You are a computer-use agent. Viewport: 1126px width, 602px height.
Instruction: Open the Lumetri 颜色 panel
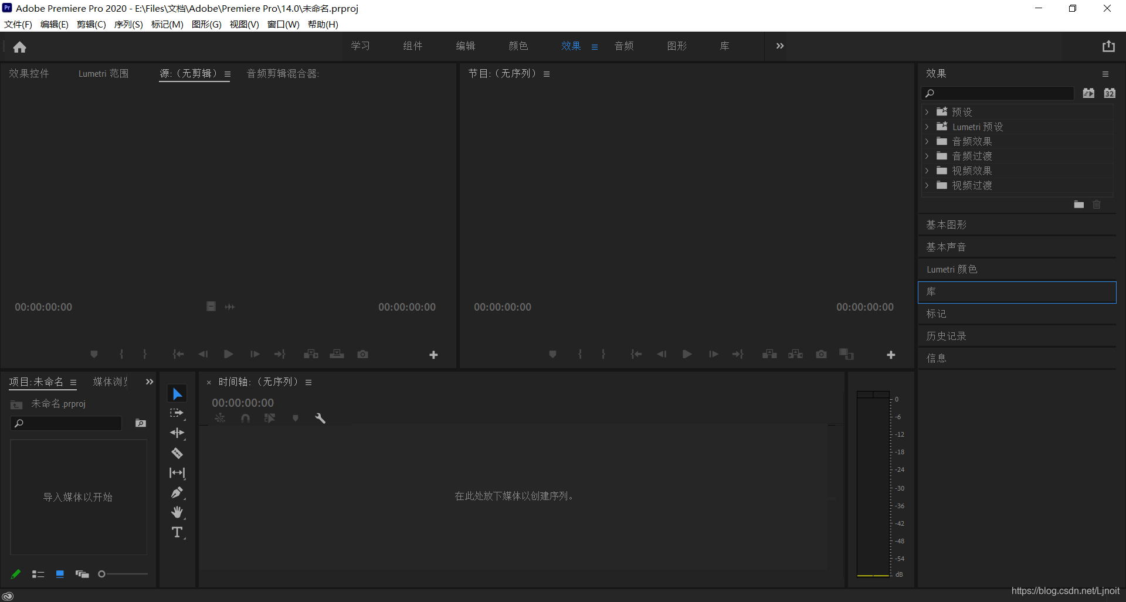(1017, 270)
